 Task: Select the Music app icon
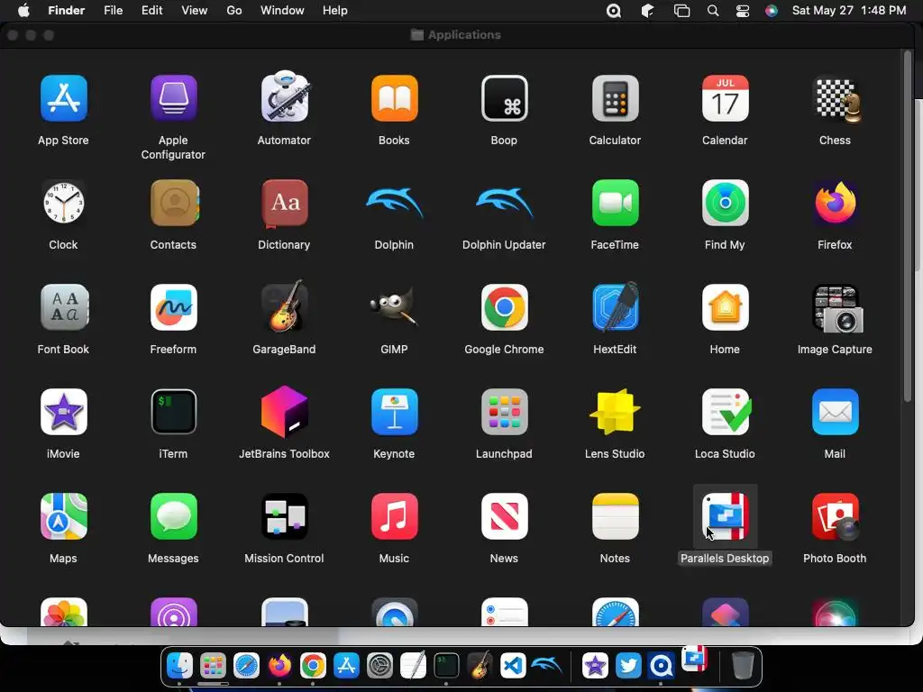tap(395, 516)
